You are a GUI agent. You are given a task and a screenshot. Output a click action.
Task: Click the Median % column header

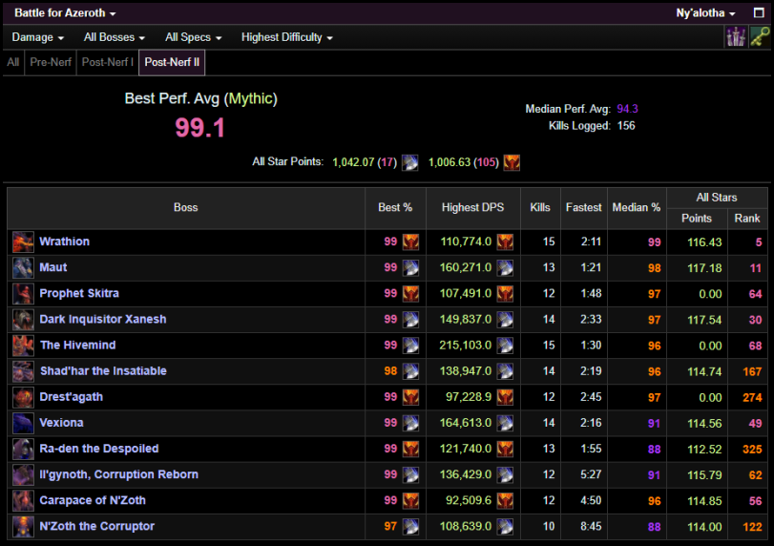pyautogui.click(x=636, y=208)
